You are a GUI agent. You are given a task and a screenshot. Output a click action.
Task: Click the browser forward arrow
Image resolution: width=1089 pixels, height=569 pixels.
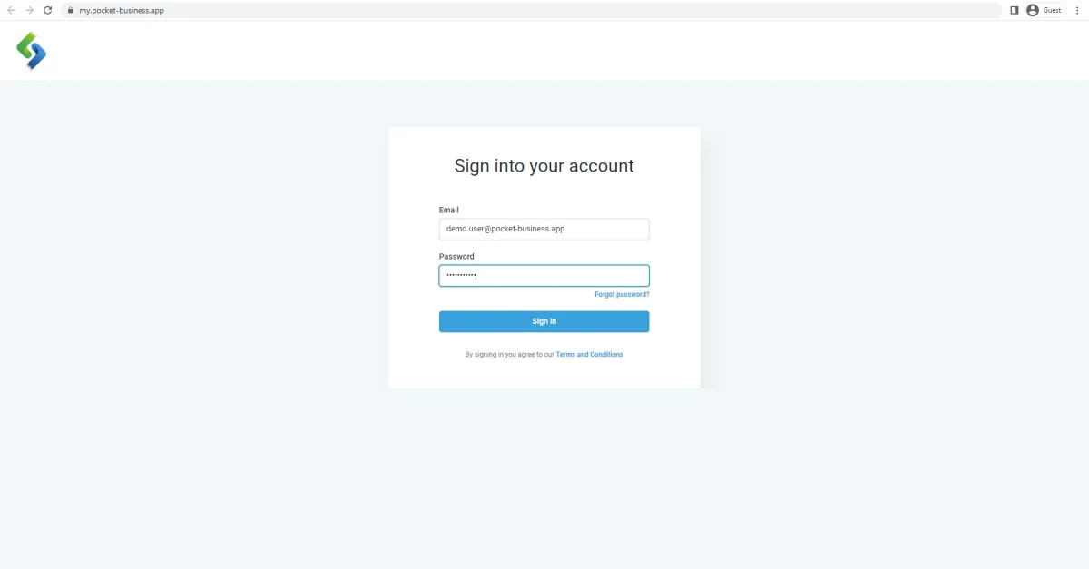coord(30,10)
